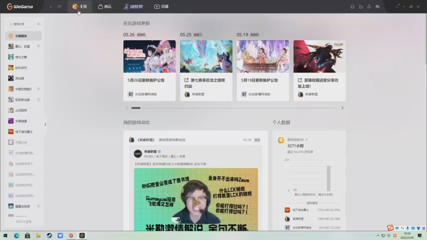Click the carousel scroll indicator bar

coord(136,108)
